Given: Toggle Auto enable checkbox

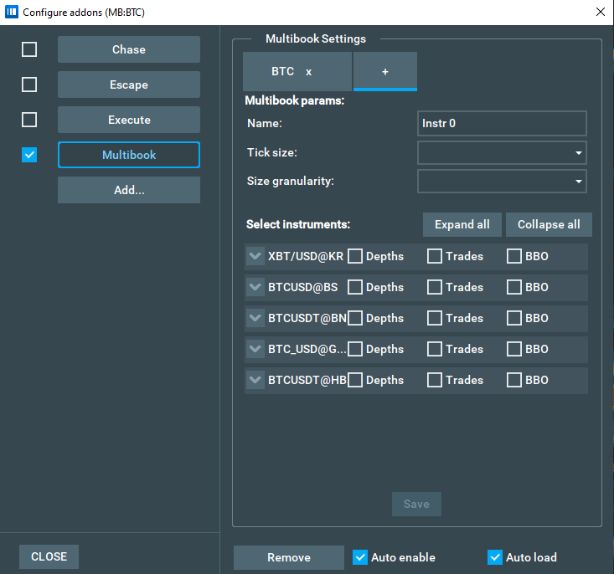Looking at the screenshot, I should [360, 557].
